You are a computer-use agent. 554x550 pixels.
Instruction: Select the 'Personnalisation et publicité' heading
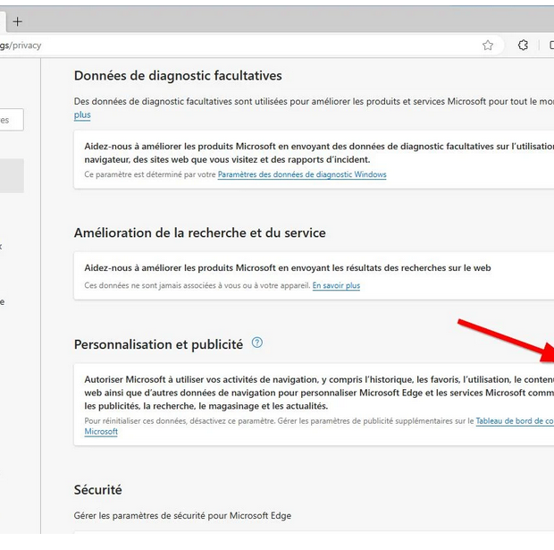coord(159,344)
